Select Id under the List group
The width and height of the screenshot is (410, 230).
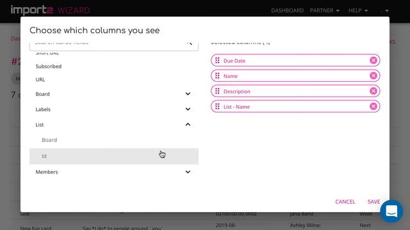(114, 156)
